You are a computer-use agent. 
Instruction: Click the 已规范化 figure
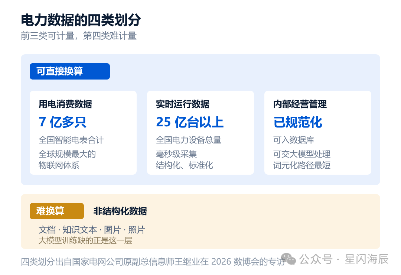click(x=298, y=122)
